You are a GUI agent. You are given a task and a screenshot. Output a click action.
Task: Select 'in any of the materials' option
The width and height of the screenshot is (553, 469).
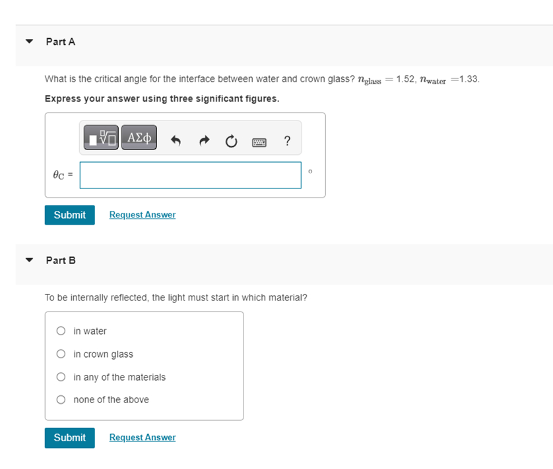60,377
